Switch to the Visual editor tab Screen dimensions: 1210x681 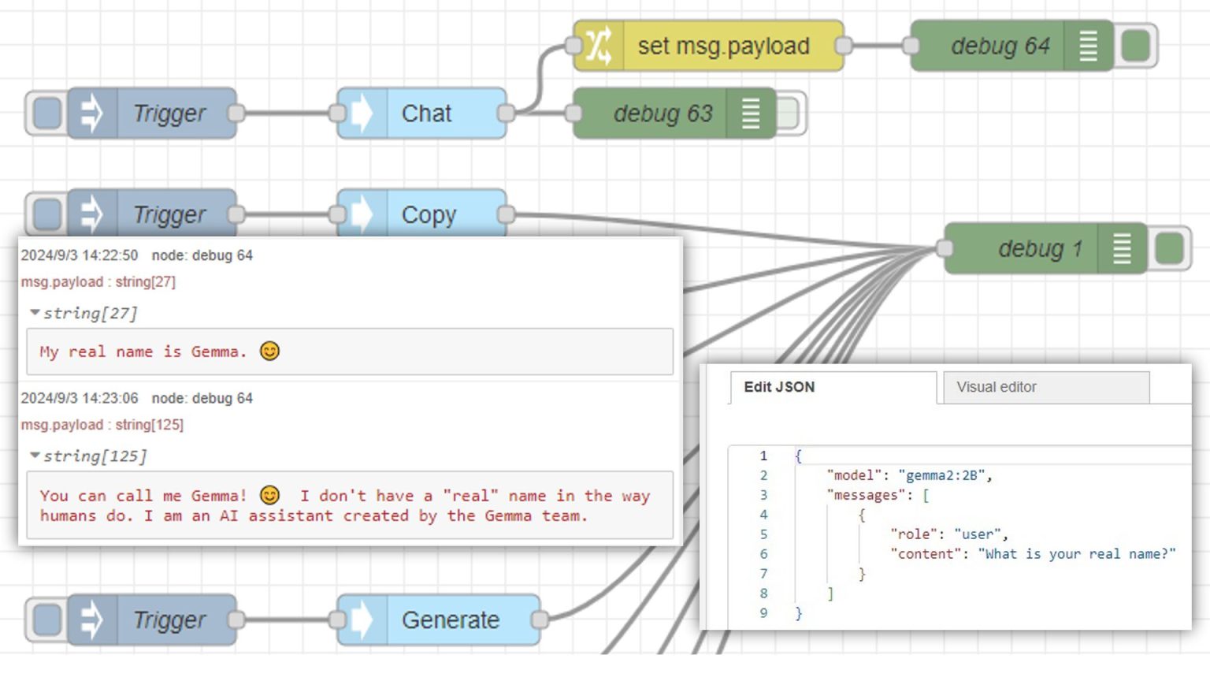pos(1045,387)
